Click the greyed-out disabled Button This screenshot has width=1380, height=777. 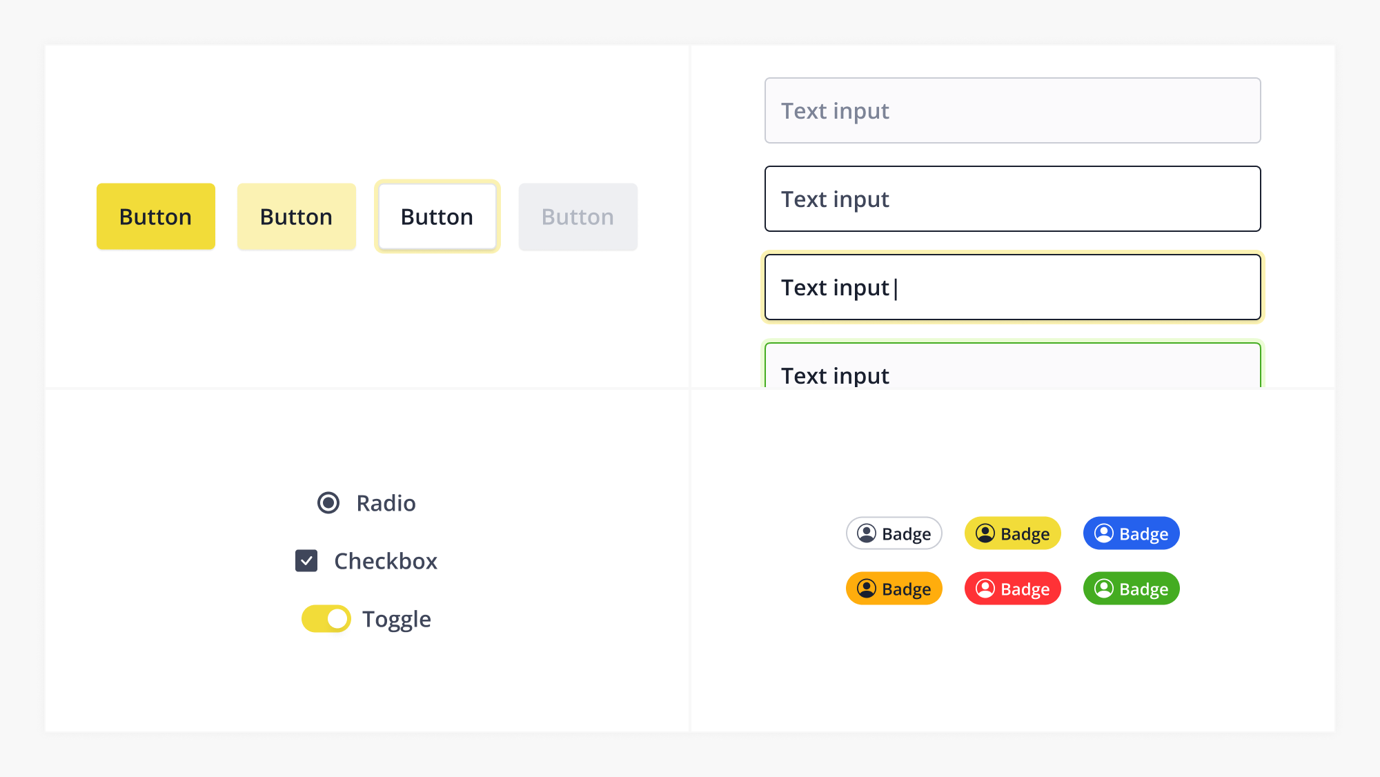[578, 217]
